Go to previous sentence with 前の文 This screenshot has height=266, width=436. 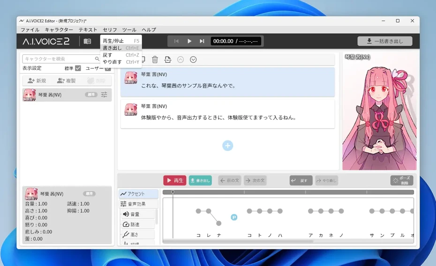230,180
